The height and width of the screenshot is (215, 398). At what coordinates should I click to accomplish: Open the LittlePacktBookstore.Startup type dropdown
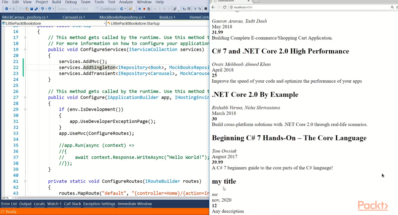(158, 23)
